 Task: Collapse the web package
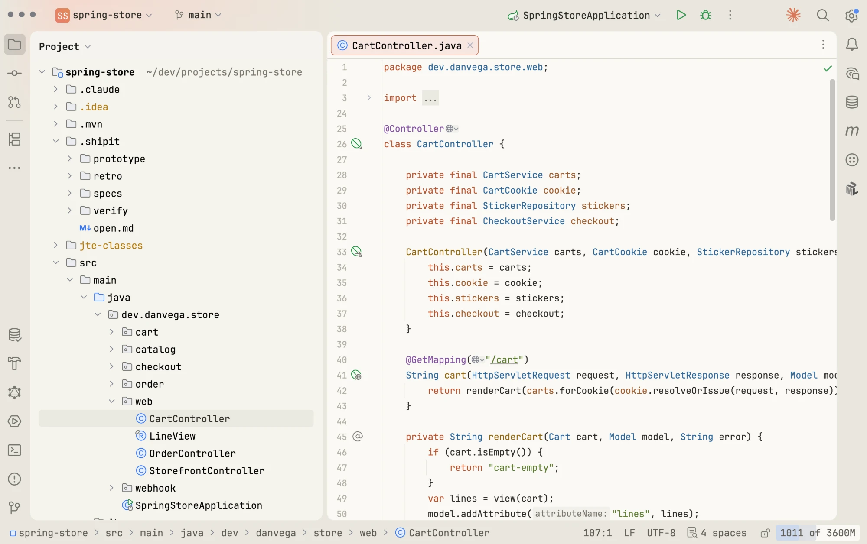click(x=111, y=401)
